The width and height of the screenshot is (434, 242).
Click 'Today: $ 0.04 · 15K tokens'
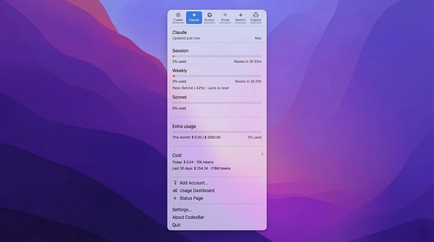pyautogui.click(x=193, y=162)
